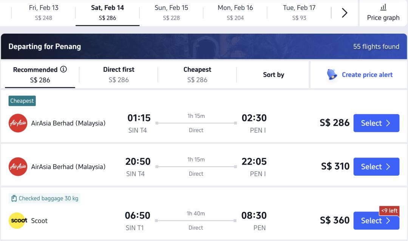Select the S$ 360 Scoot flight
This screenshot has height=241, width=408.
pyautogui.click(x=376, y=221)
